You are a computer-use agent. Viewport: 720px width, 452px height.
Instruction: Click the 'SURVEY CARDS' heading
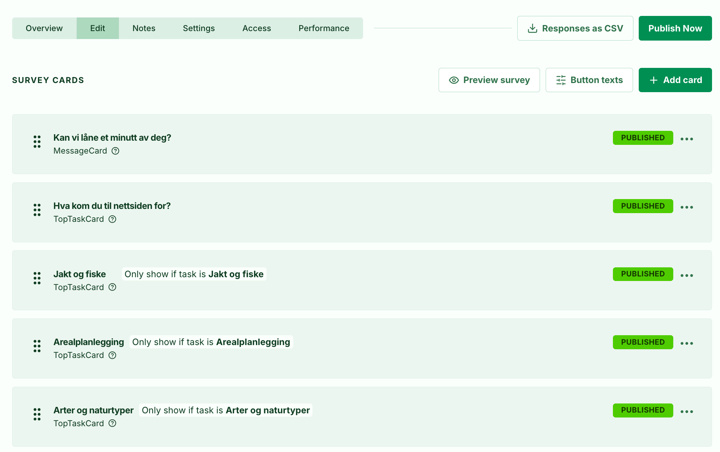coord(48,80)
